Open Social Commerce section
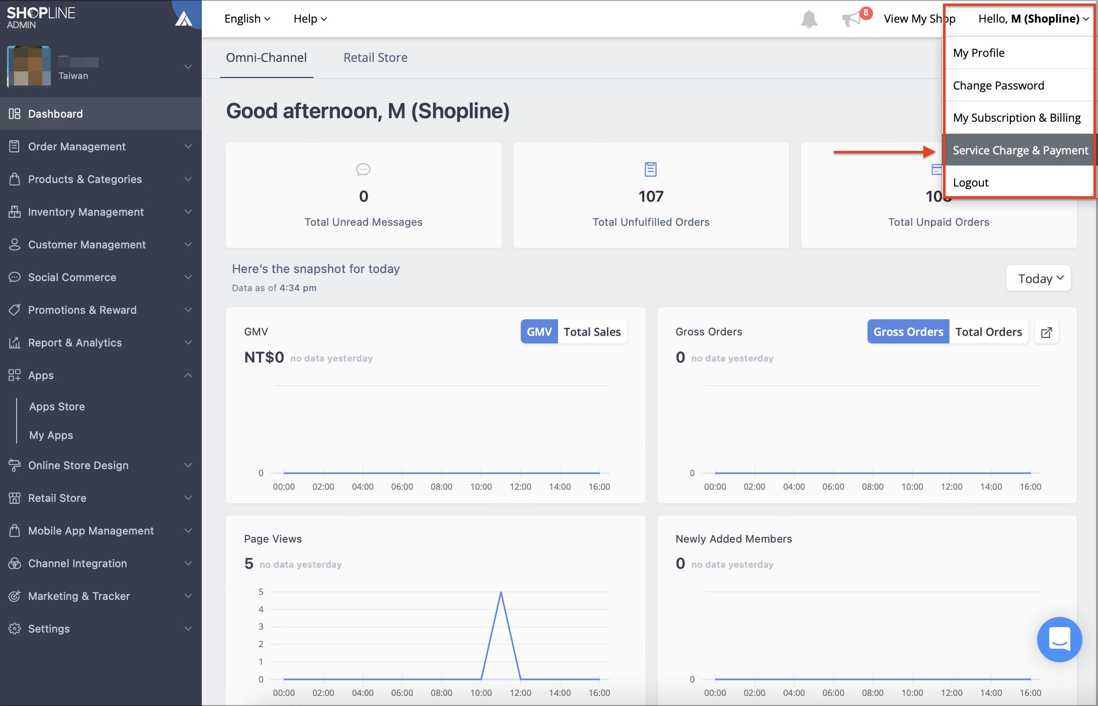The image size is (1098, 706). click(x=101, y=277)
